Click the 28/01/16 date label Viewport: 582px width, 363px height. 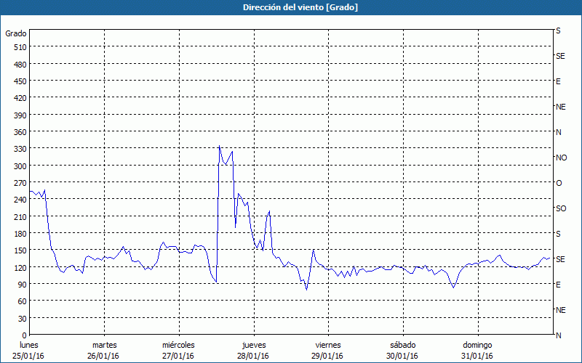[x=253, y=356]
